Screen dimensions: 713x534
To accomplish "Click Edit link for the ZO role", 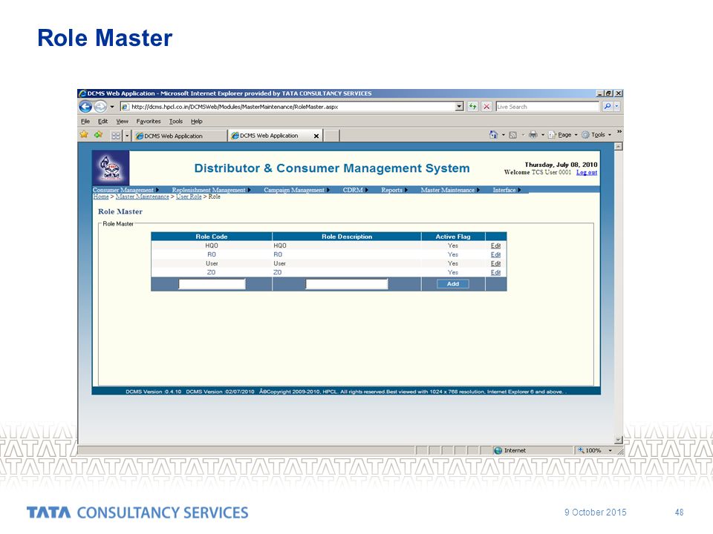I will coord(495,272).
